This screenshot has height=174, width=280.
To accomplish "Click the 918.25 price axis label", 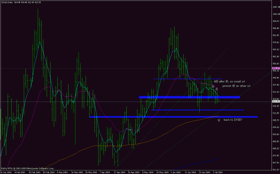I will (276, 106).
